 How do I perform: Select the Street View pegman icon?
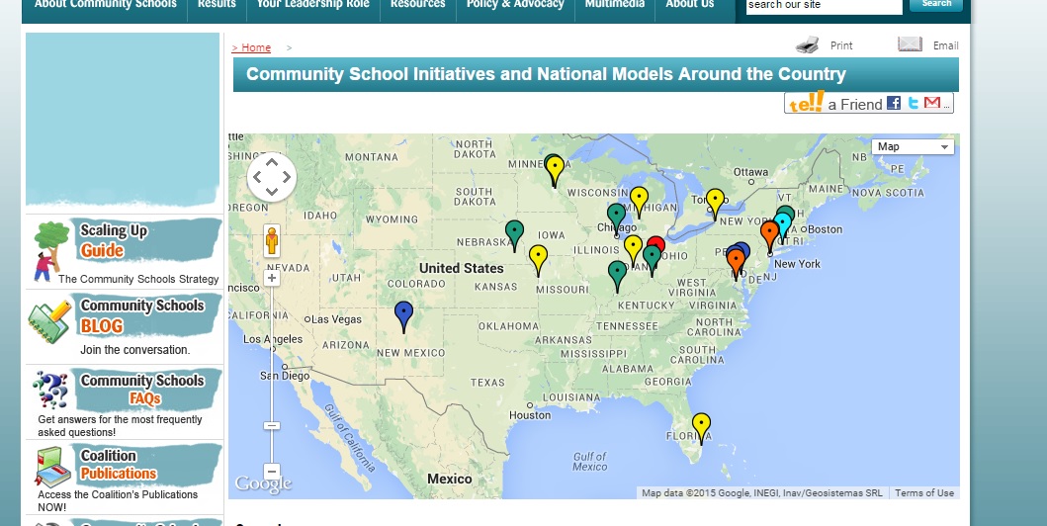point(272,240)
